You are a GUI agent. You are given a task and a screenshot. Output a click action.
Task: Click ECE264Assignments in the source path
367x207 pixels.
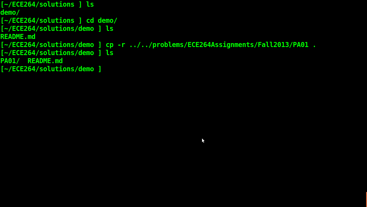[x=220, y=45]
